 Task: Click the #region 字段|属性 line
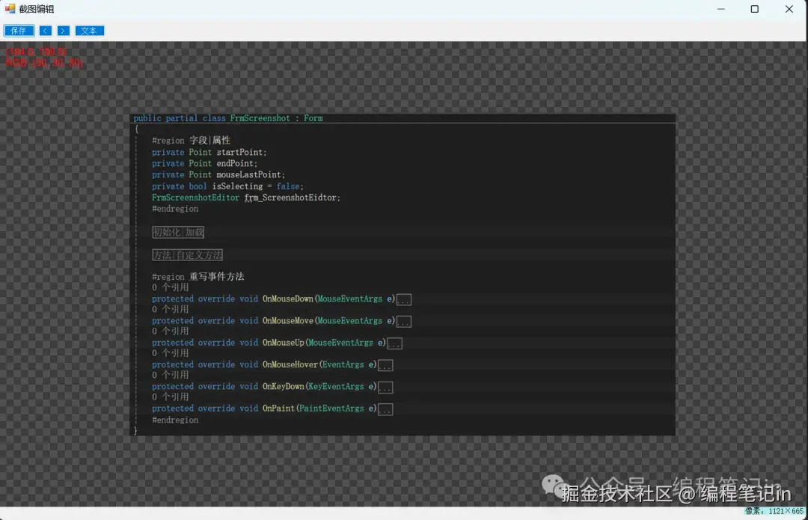(192, 140)
